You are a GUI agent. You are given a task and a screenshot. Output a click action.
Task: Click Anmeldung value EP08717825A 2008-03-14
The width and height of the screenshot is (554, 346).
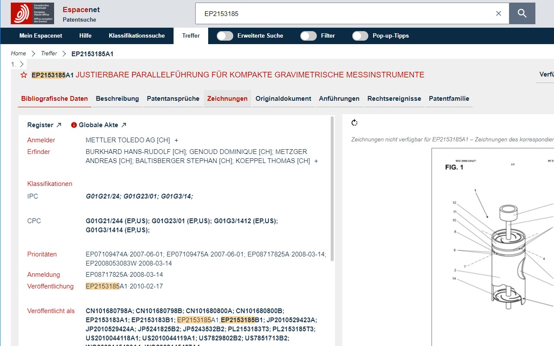coord(124,275)
